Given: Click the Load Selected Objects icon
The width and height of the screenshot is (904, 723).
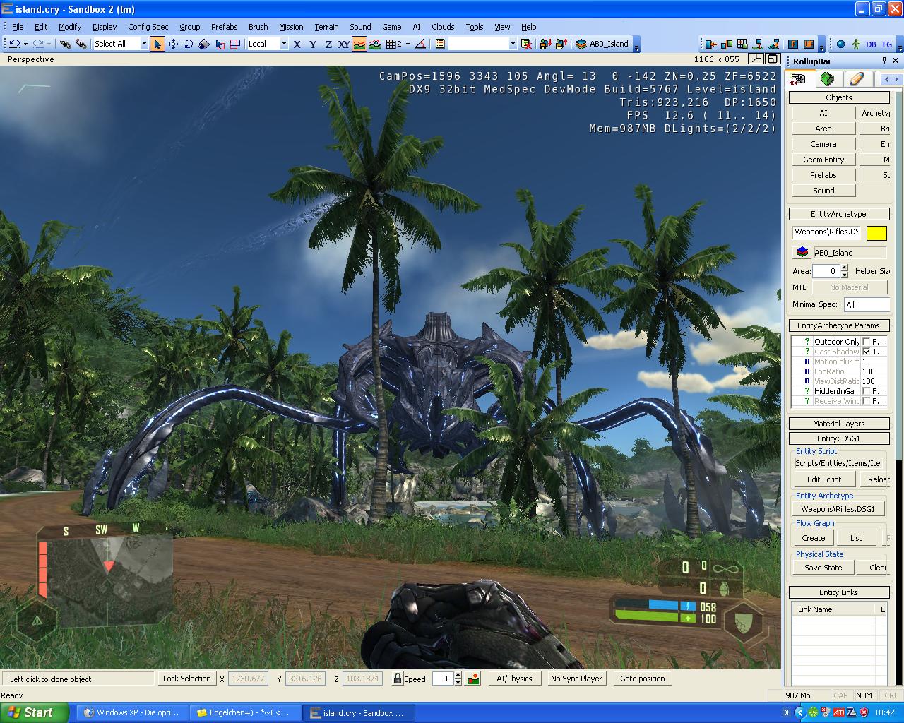Looking at the screenshot, I should coord(561,44).
